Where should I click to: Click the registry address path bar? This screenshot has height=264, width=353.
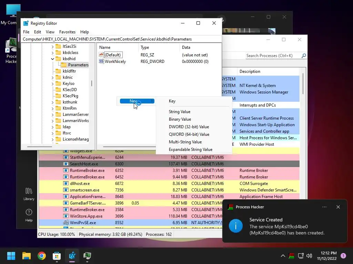pyautogui.click(x=122, y=39)
